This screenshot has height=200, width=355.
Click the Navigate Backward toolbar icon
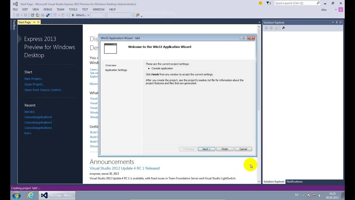[18, 15]
